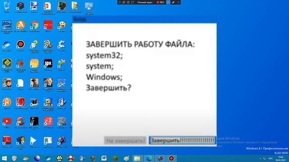Screen dimensions: 289x162
Task: Click the red record circle taskbar icon
Action: click(171, 158)
